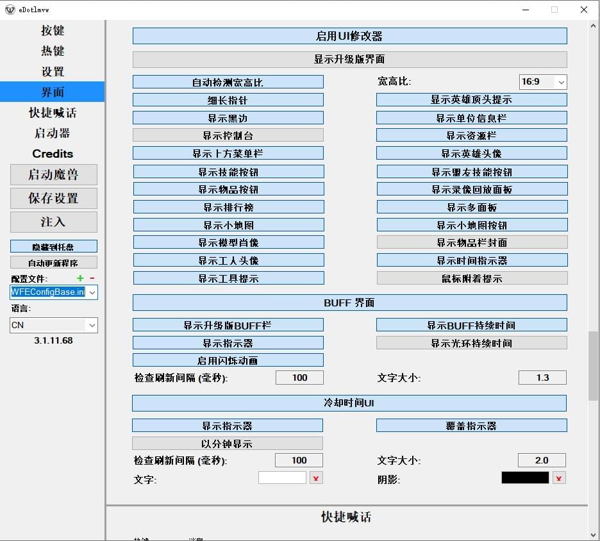Image resolution: width=600 pixels, height=541 pixels.
Task: Open the 宽高比 16:9 dropdown
Action: click(x=542, y=82)
